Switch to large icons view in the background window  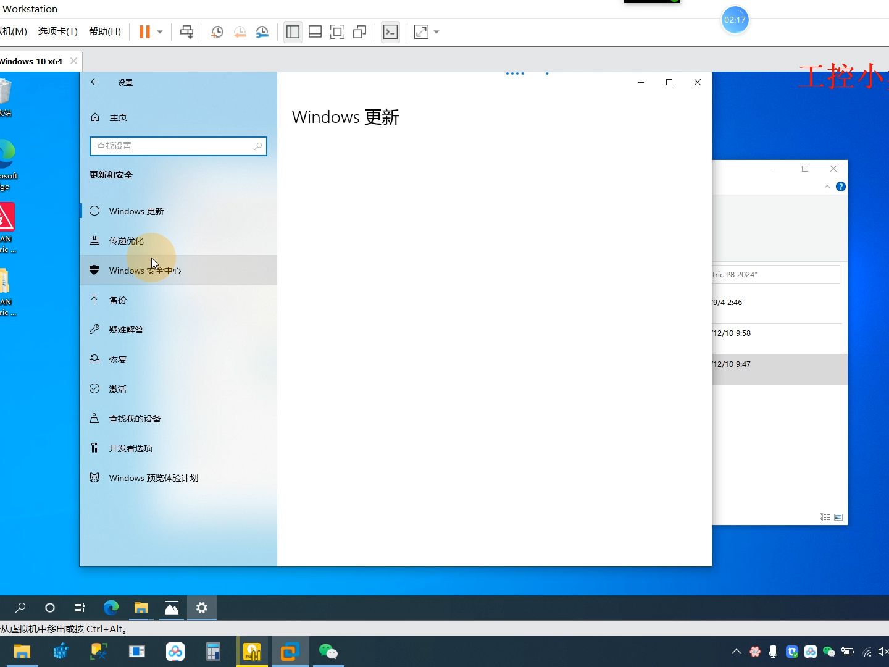point(838,517)
